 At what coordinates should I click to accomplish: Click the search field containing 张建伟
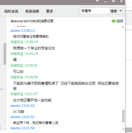point(95,11)
